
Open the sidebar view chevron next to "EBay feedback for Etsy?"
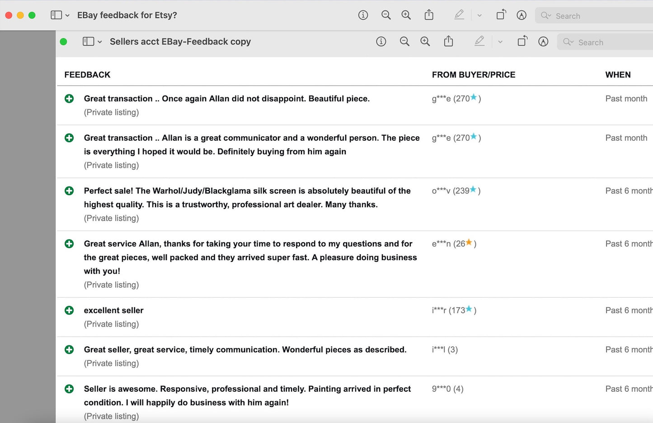[x=67, y=15]
